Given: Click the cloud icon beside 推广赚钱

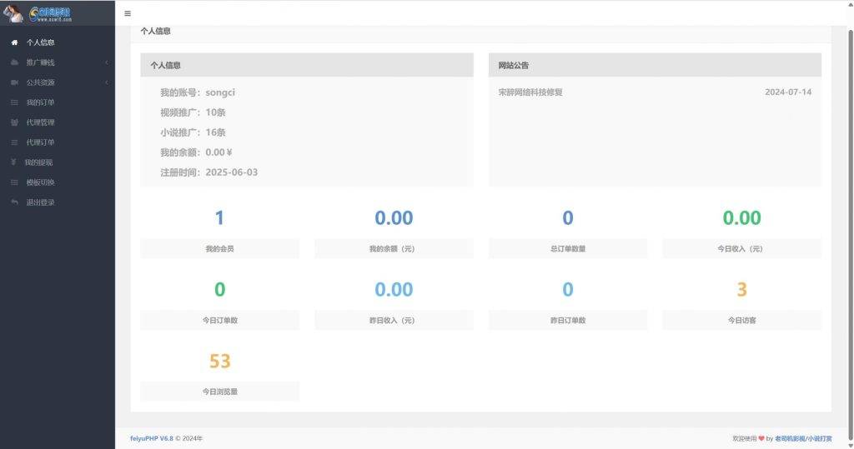Looking at the screenshot, I should 14,62.
